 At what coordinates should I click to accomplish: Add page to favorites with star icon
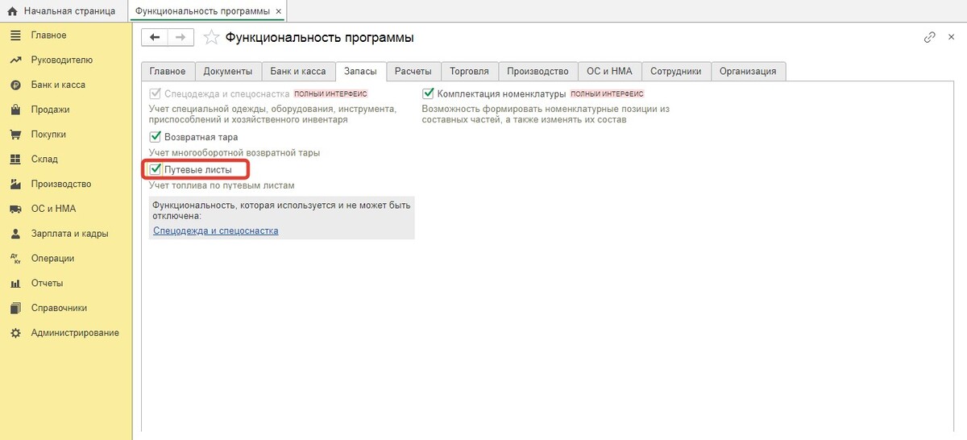pyautogui.click(x=211, y=38)
